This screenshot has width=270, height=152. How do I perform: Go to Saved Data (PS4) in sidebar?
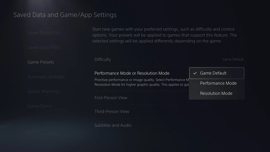(44, 47)
